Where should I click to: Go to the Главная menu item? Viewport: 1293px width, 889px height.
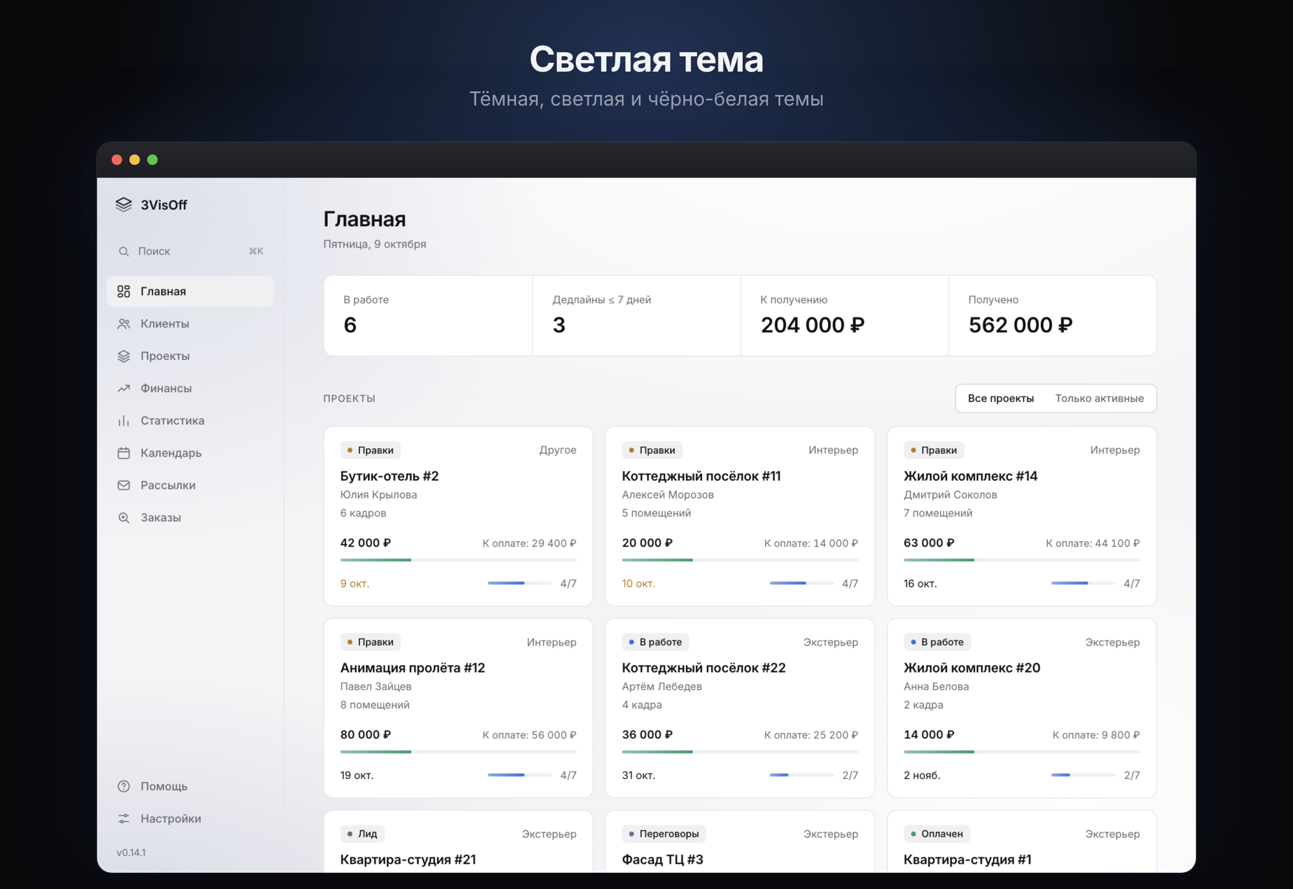click(190, 292)
